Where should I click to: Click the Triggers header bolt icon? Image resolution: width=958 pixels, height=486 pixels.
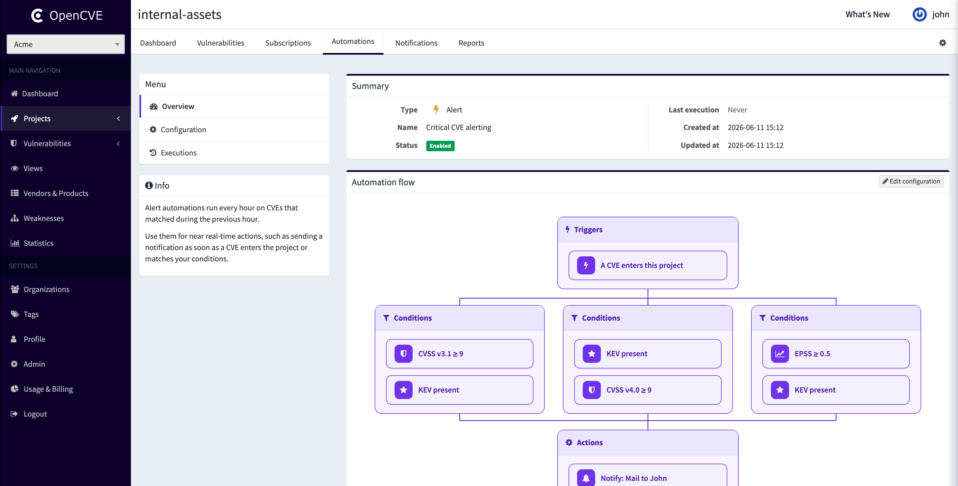point(567,229)
